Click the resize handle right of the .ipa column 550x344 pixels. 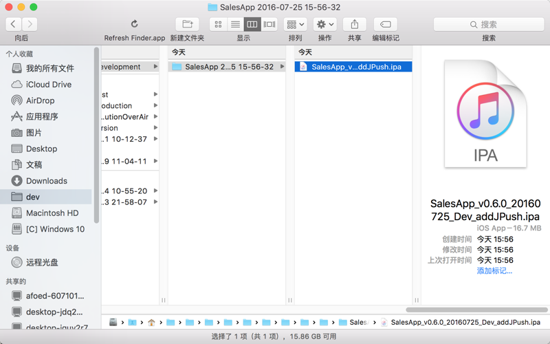coord(417,300)
